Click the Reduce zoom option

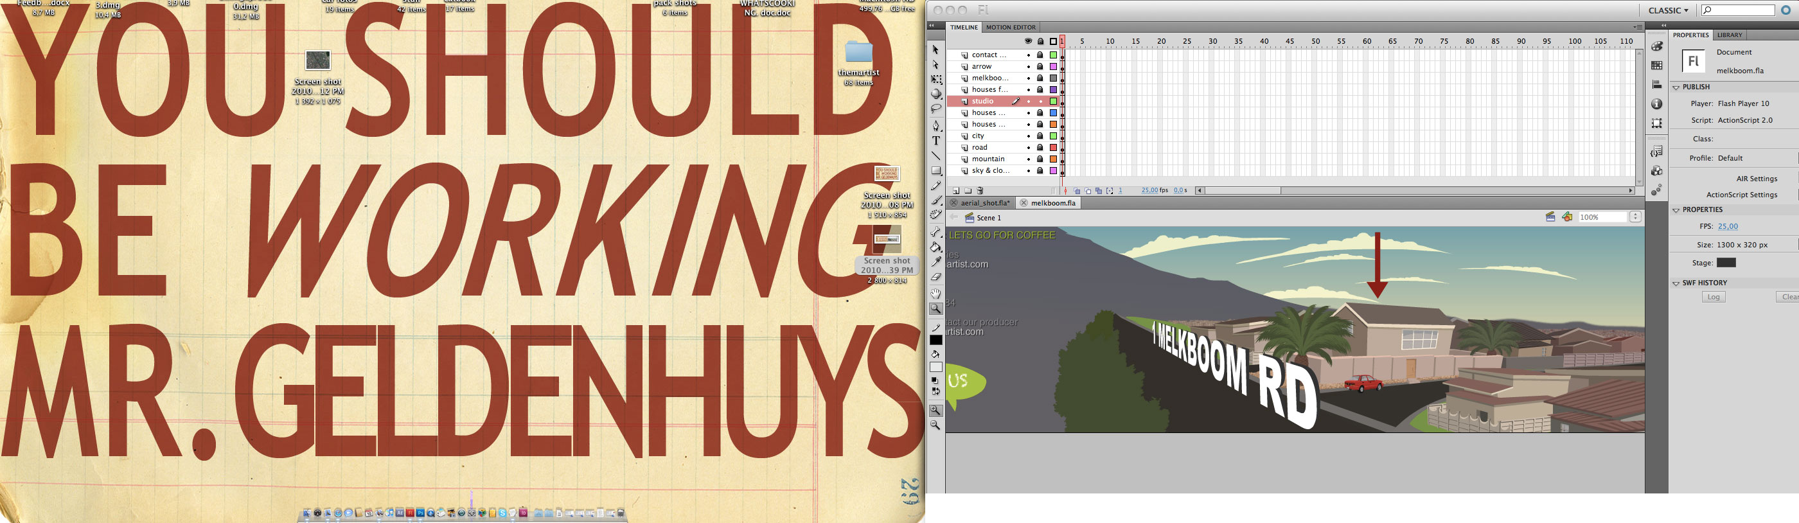[x=936, y=425]
